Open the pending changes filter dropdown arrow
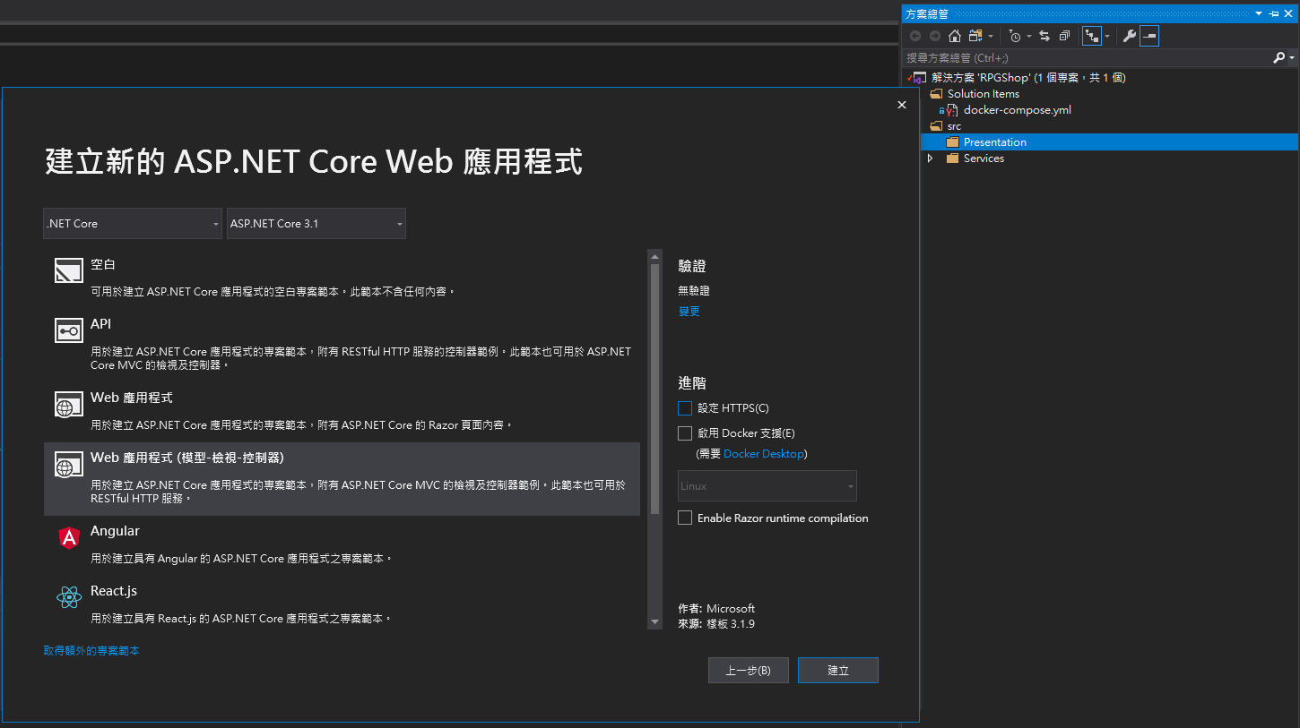The width and height of the screenshot is (1300, 728). click(1029, 36)
